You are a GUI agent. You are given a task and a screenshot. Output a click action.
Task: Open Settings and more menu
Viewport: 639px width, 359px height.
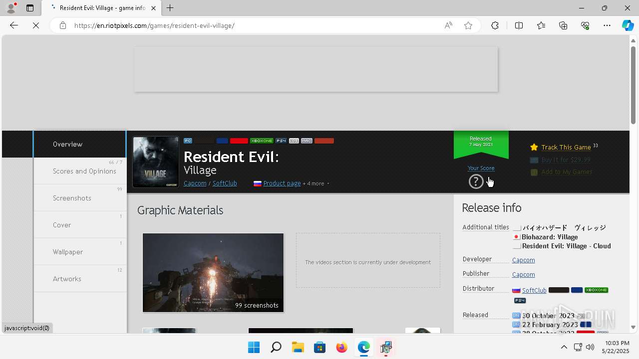[x=607, y=25]
